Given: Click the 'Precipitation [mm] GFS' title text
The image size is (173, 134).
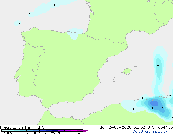Looking at the screenshot, I should tap(22, 127).
